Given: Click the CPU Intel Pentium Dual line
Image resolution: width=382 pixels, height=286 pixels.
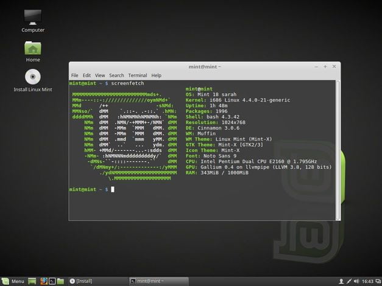Looking at the screenshot, I should point(251,162).
